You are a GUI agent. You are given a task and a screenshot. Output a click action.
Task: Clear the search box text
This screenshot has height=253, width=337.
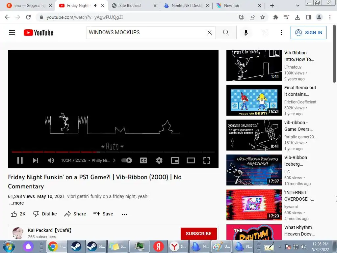pos(210,33)
